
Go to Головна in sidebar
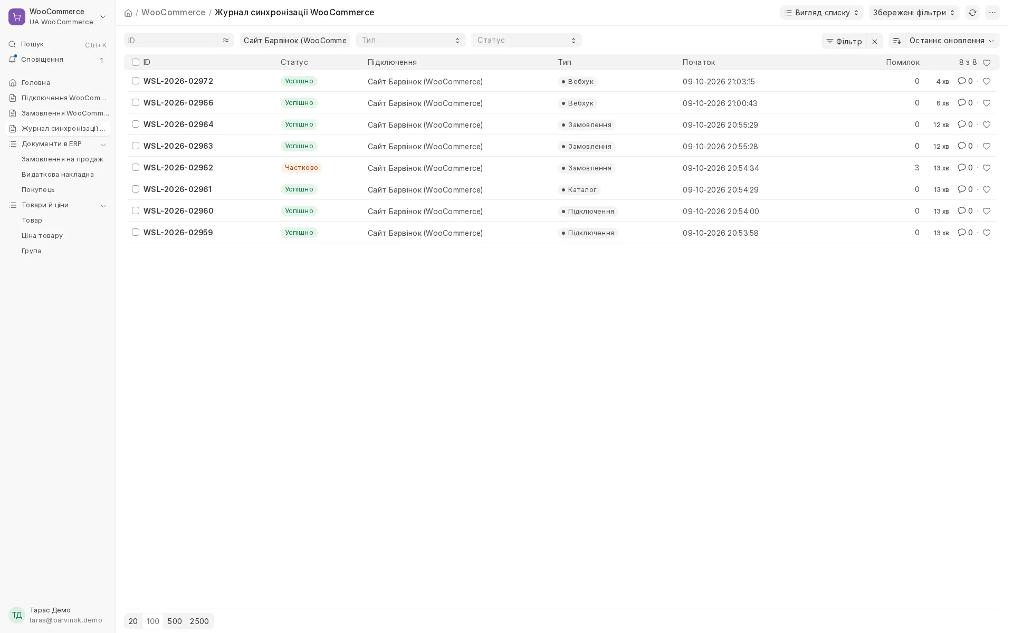(x=58, y=83)
